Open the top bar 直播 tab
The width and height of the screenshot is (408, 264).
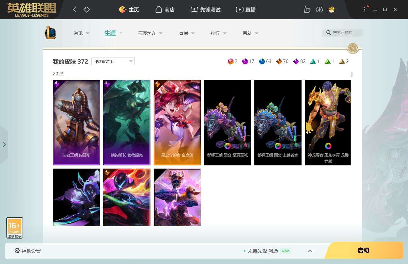[x=246, y=10]
